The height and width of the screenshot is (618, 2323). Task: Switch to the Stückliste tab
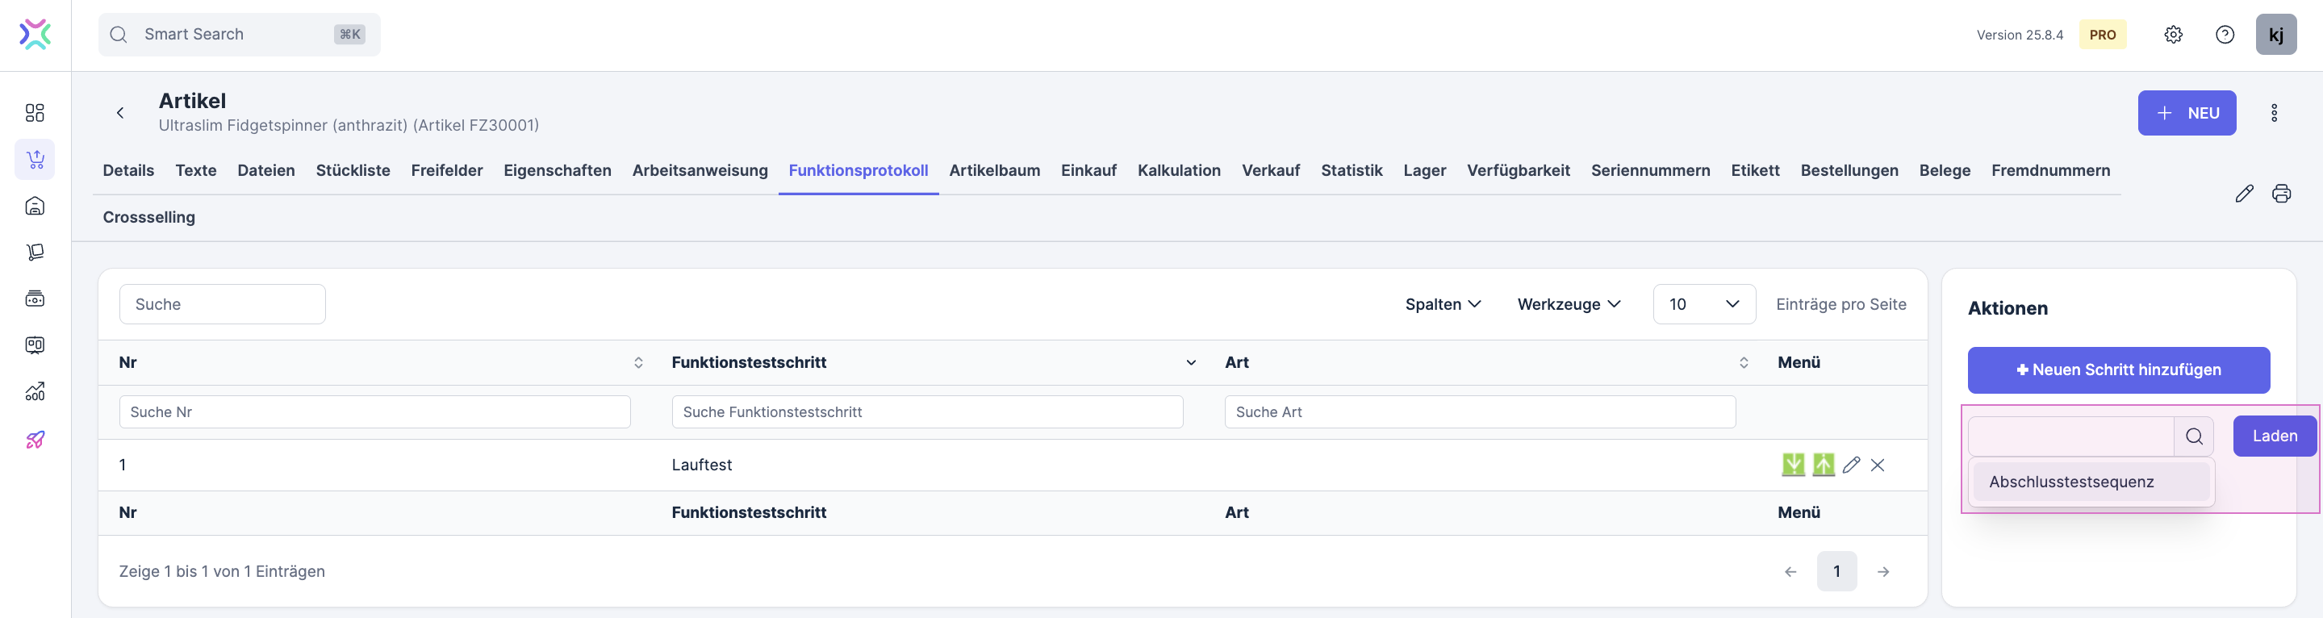[x=353, y=170]
